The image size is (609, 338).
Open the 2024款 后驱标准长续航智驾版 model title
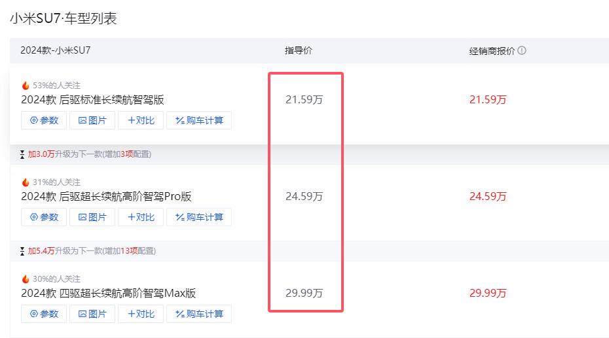pyautogui.click(x=92, y=99)
